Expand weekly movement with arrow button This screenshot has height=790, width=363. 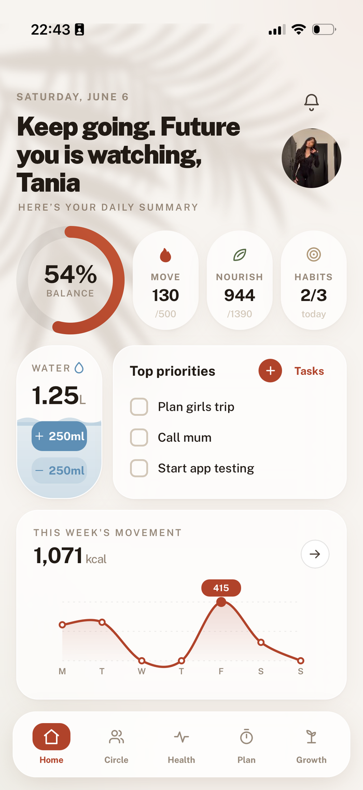[315, 554]
